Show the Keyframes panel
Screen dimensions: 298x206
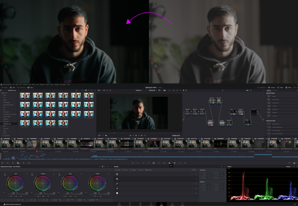tap(289, 163)
